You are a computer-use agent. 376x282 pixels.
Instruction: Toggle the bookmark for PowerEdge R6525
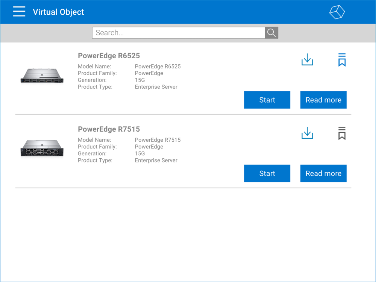click(341, 60)
